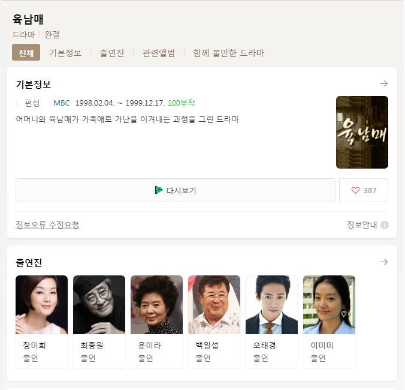Switch to the 출연진 tab
Viewport: 405px width, 390px height.
click(112, 53)
